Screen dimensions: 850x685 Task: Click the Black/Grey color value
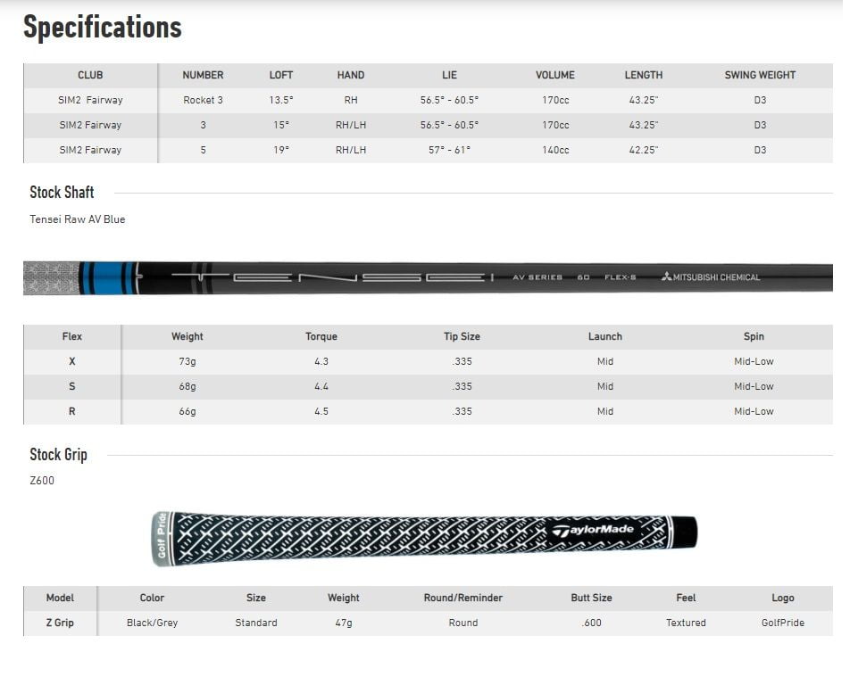point(152,623)
